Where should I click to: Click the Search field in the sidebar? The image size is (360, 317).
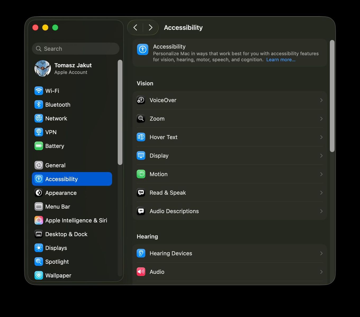[x=76, y=49]
